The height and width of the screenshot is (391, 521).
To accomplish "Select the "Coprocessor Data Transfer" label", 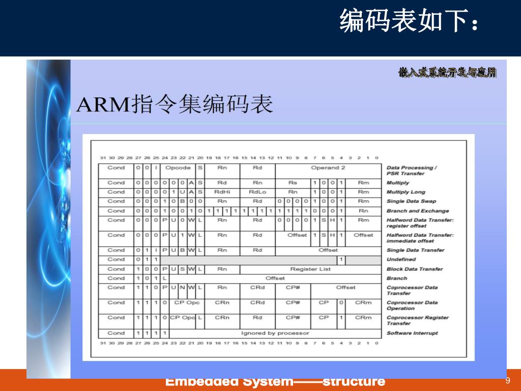I will point(412,290).
